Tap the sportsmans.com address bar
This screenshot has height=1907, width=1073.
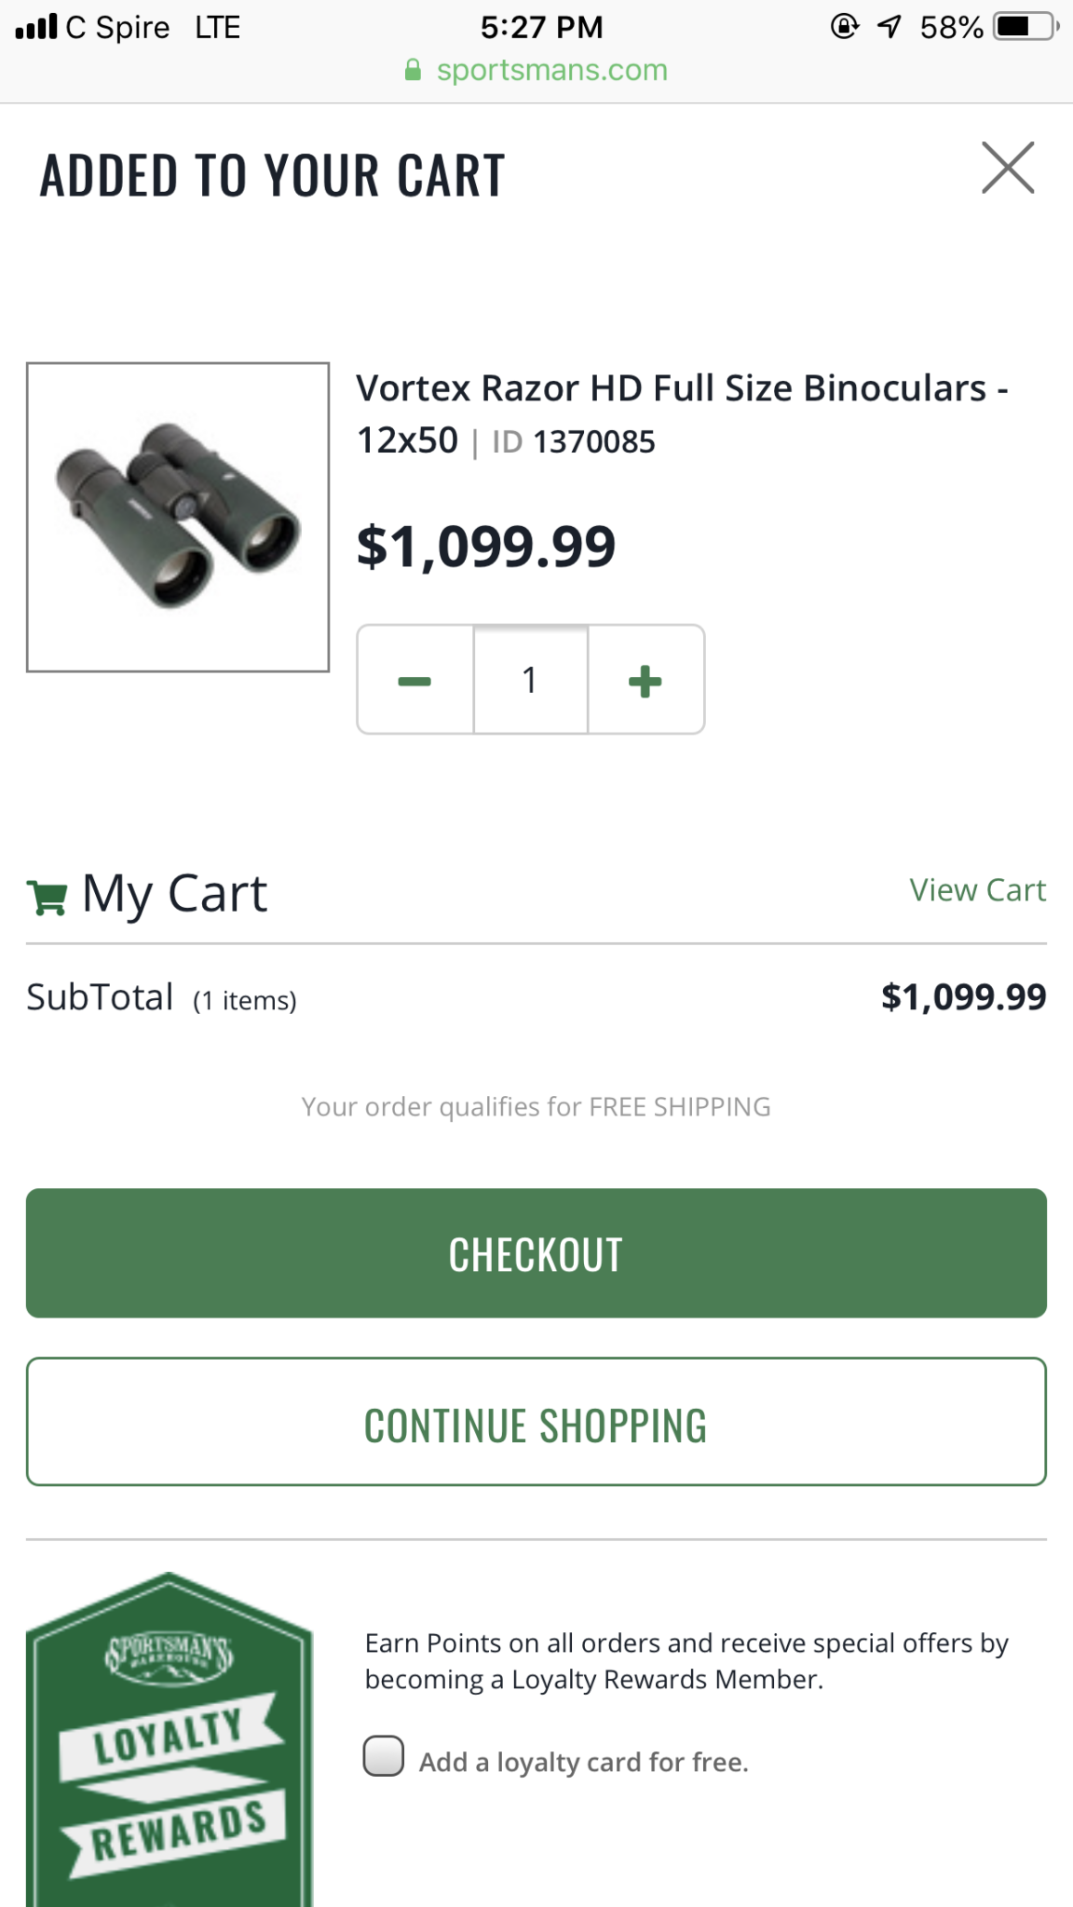click(x=551, y=70)
